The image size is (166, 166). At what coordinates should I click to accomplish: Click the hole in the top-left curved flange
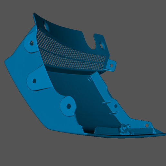tap(46, 24)
